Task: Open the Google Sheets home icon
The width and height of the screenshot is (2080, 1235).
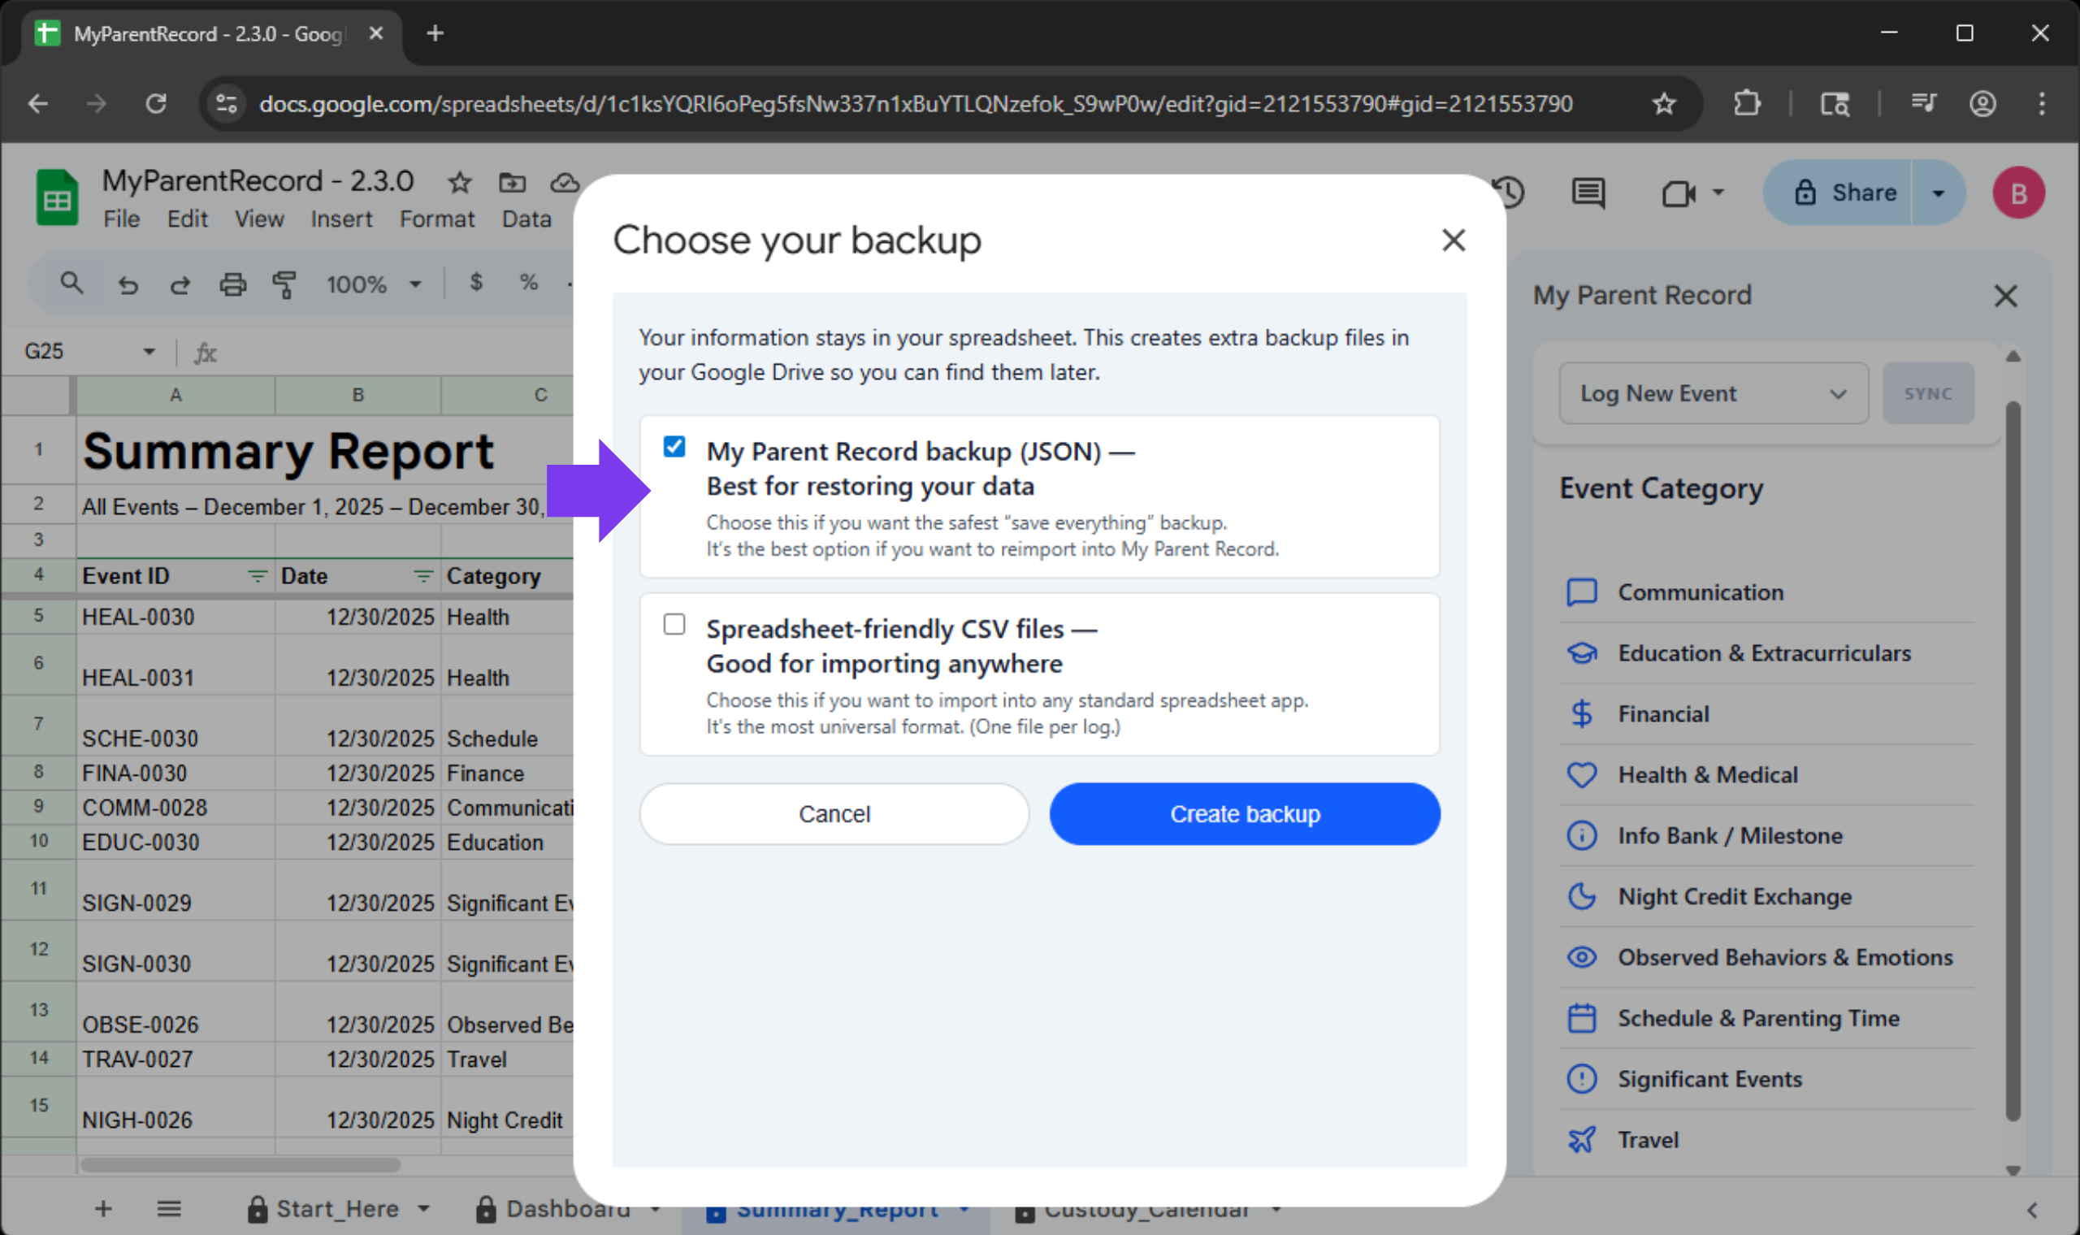Action: (58, 198)
